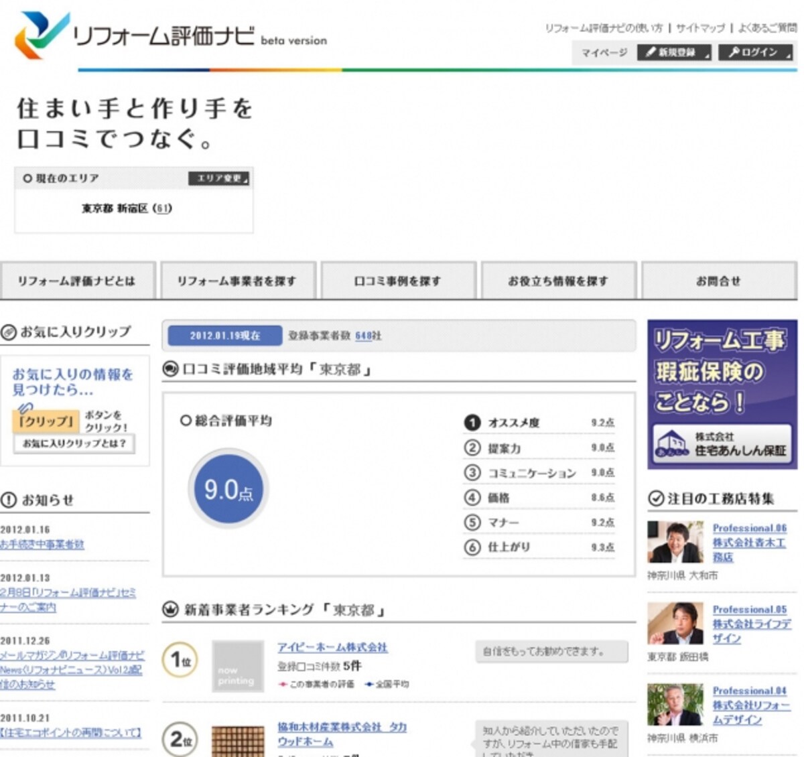
Task: Open リフォーム評価ナビの使い方 link
Action: click(603, 28)
